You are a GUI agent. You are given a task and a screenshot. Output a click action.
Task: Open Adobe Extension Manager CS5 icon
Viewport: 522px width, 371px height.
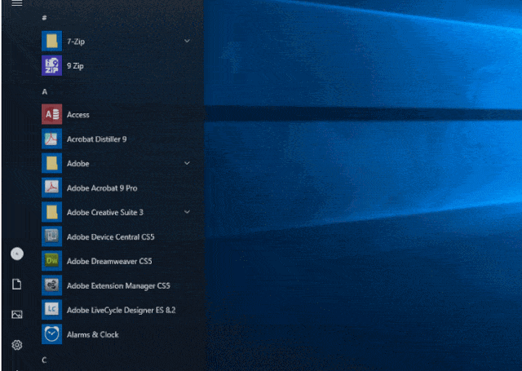coord(51,285)
